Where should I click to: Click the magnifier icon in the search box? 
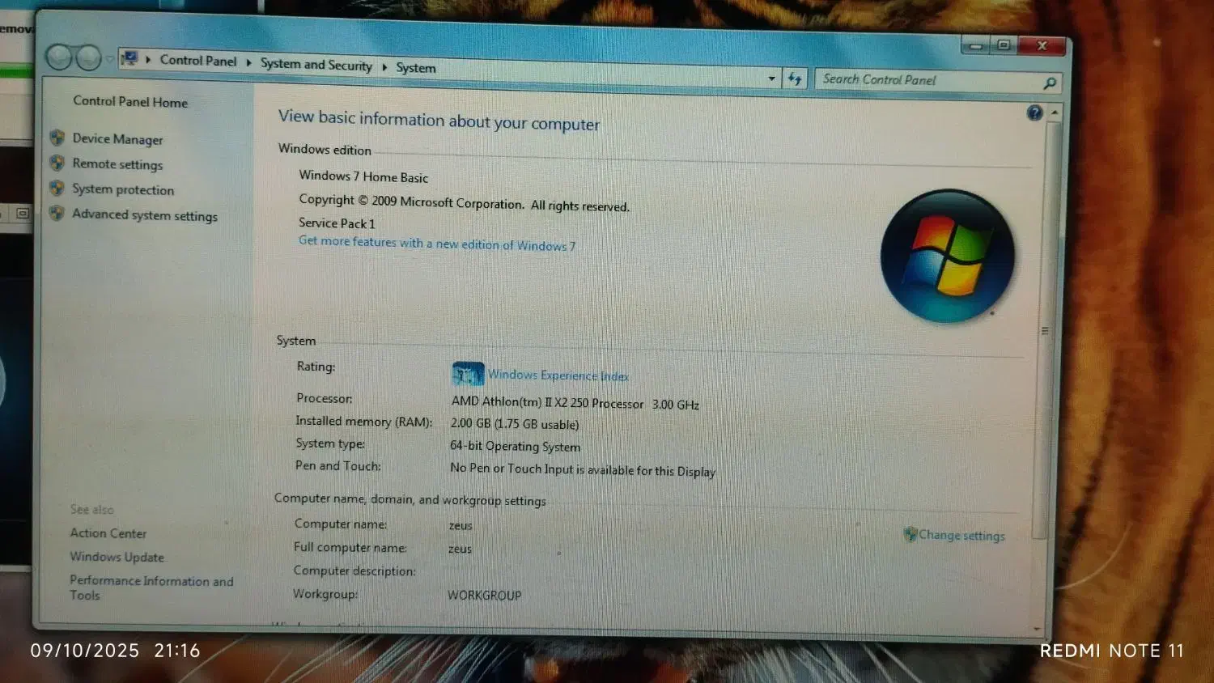tap(1050, 83)
